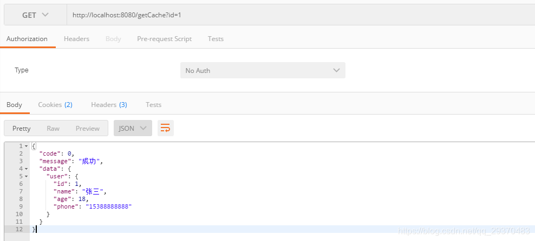Open the GET method dropdown

click(x=36, y=15)
